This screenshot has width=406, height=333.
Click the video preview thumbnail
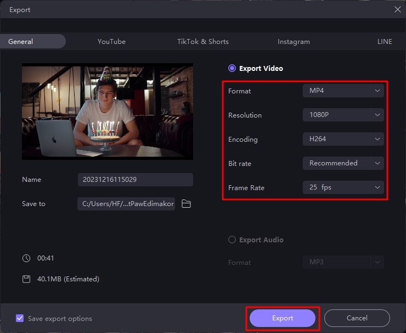[108, 112]
